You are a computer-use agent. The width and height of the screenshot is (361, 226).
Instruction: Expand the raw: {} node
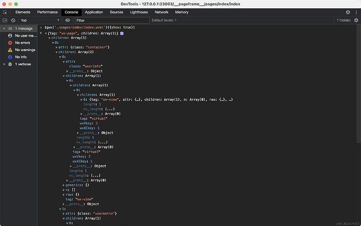coord(63,195)
